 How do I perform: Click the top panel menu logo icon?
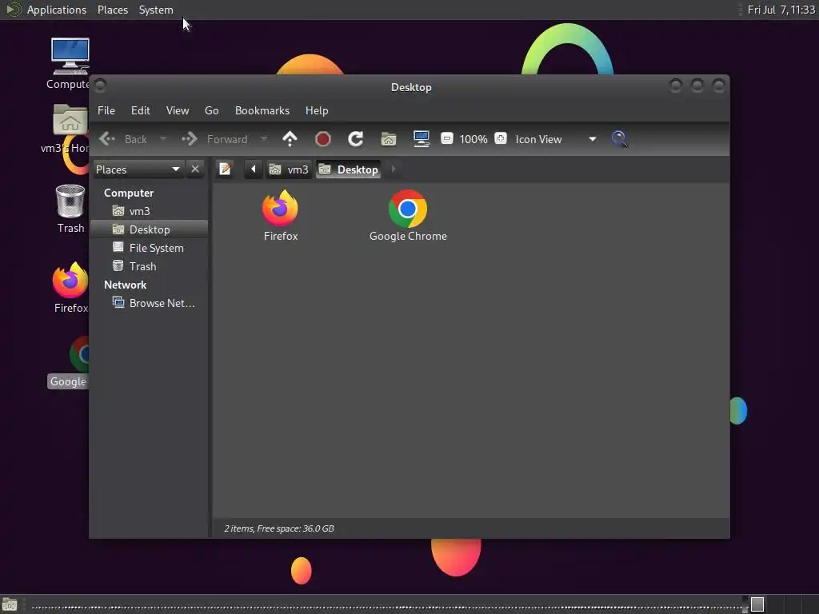click(x=13, y=10)
